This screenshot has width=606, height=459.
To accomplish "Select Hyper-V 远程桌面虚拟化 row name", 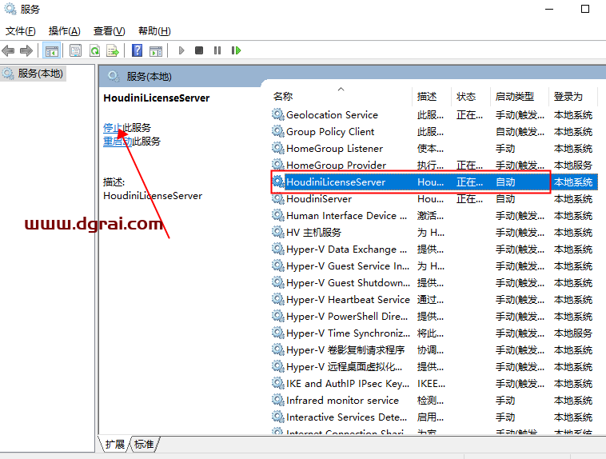I will click(x=344, y=367).
